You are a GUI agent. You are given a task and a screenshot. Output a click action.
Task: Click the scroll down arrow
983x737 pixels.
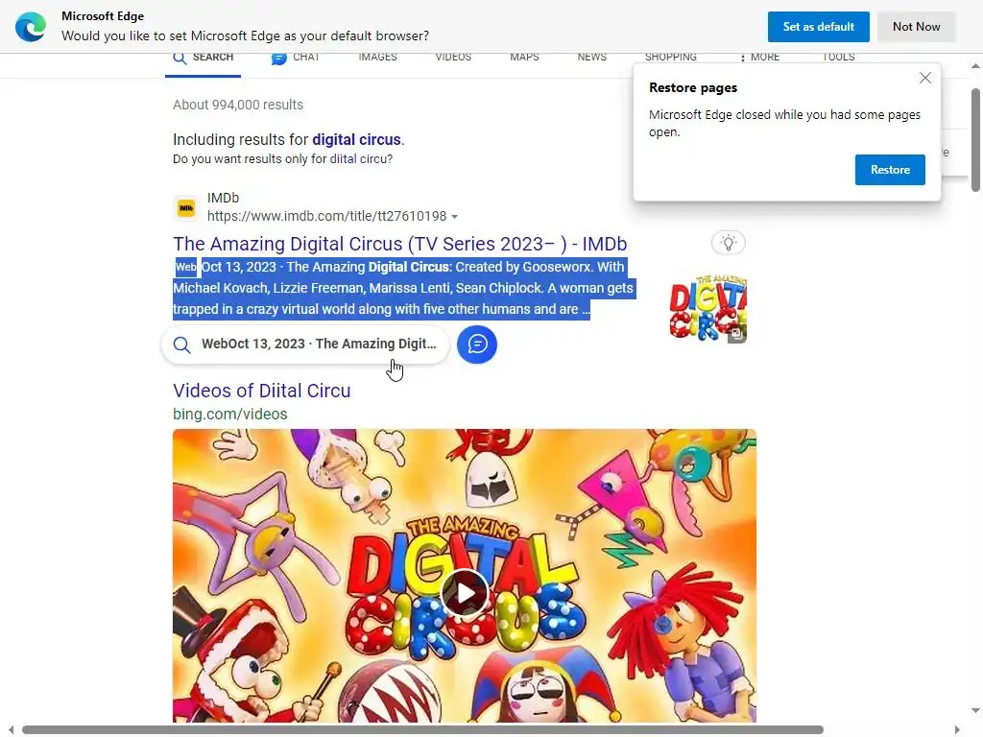[975, 711]
